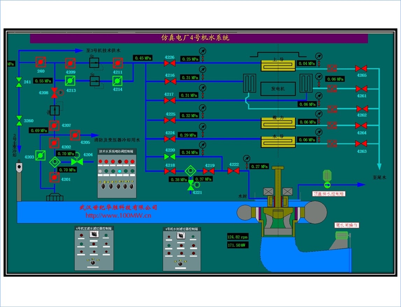Viewport: 401px width, 307px height.
Task: Click the red valve 240 icon
Action: (x=41, y=62)
